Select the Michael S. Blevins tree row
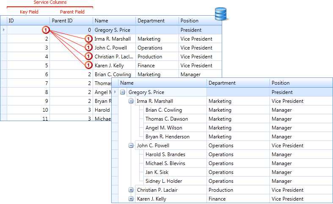Image resolution: width=333 pixels, height=204 pixels. (x=222, y=163)
